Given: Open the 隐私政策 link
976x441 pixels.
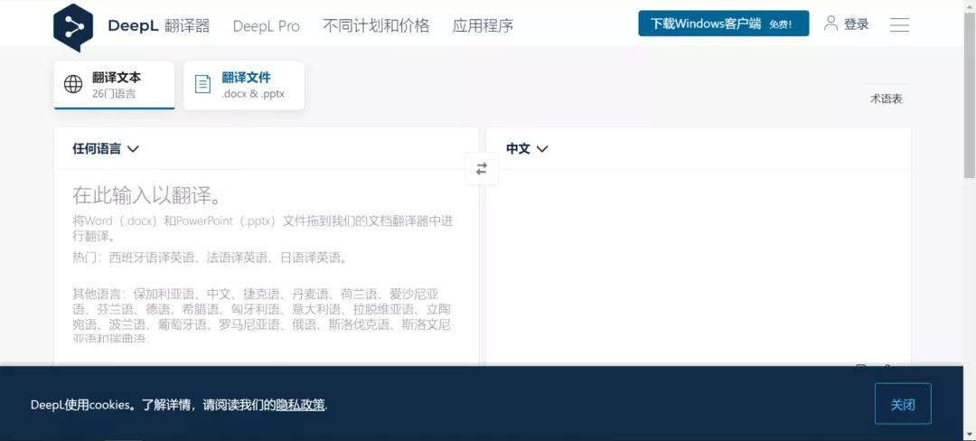Looking at the screenshot, I should pos(300,405).
